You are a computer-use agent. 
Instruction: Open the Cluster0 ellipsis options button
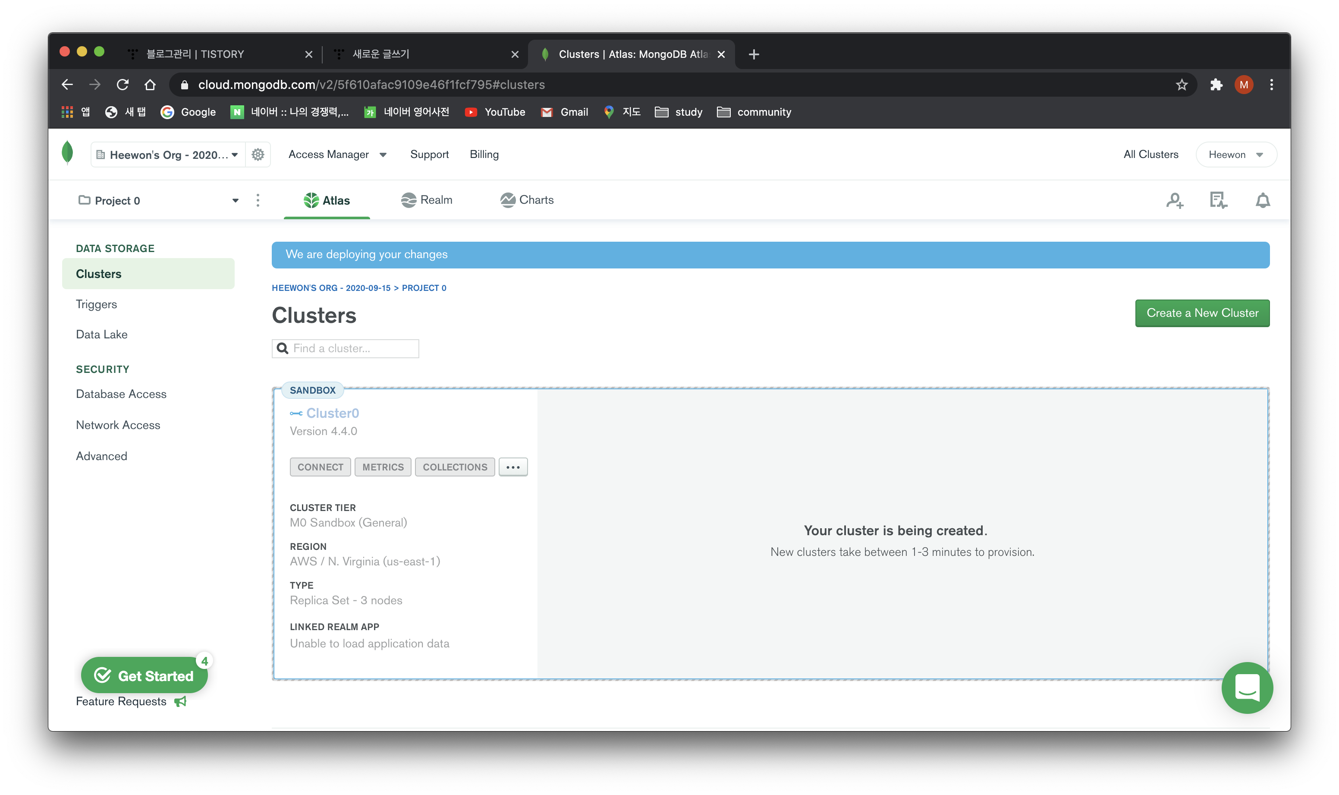coord(513,467)
